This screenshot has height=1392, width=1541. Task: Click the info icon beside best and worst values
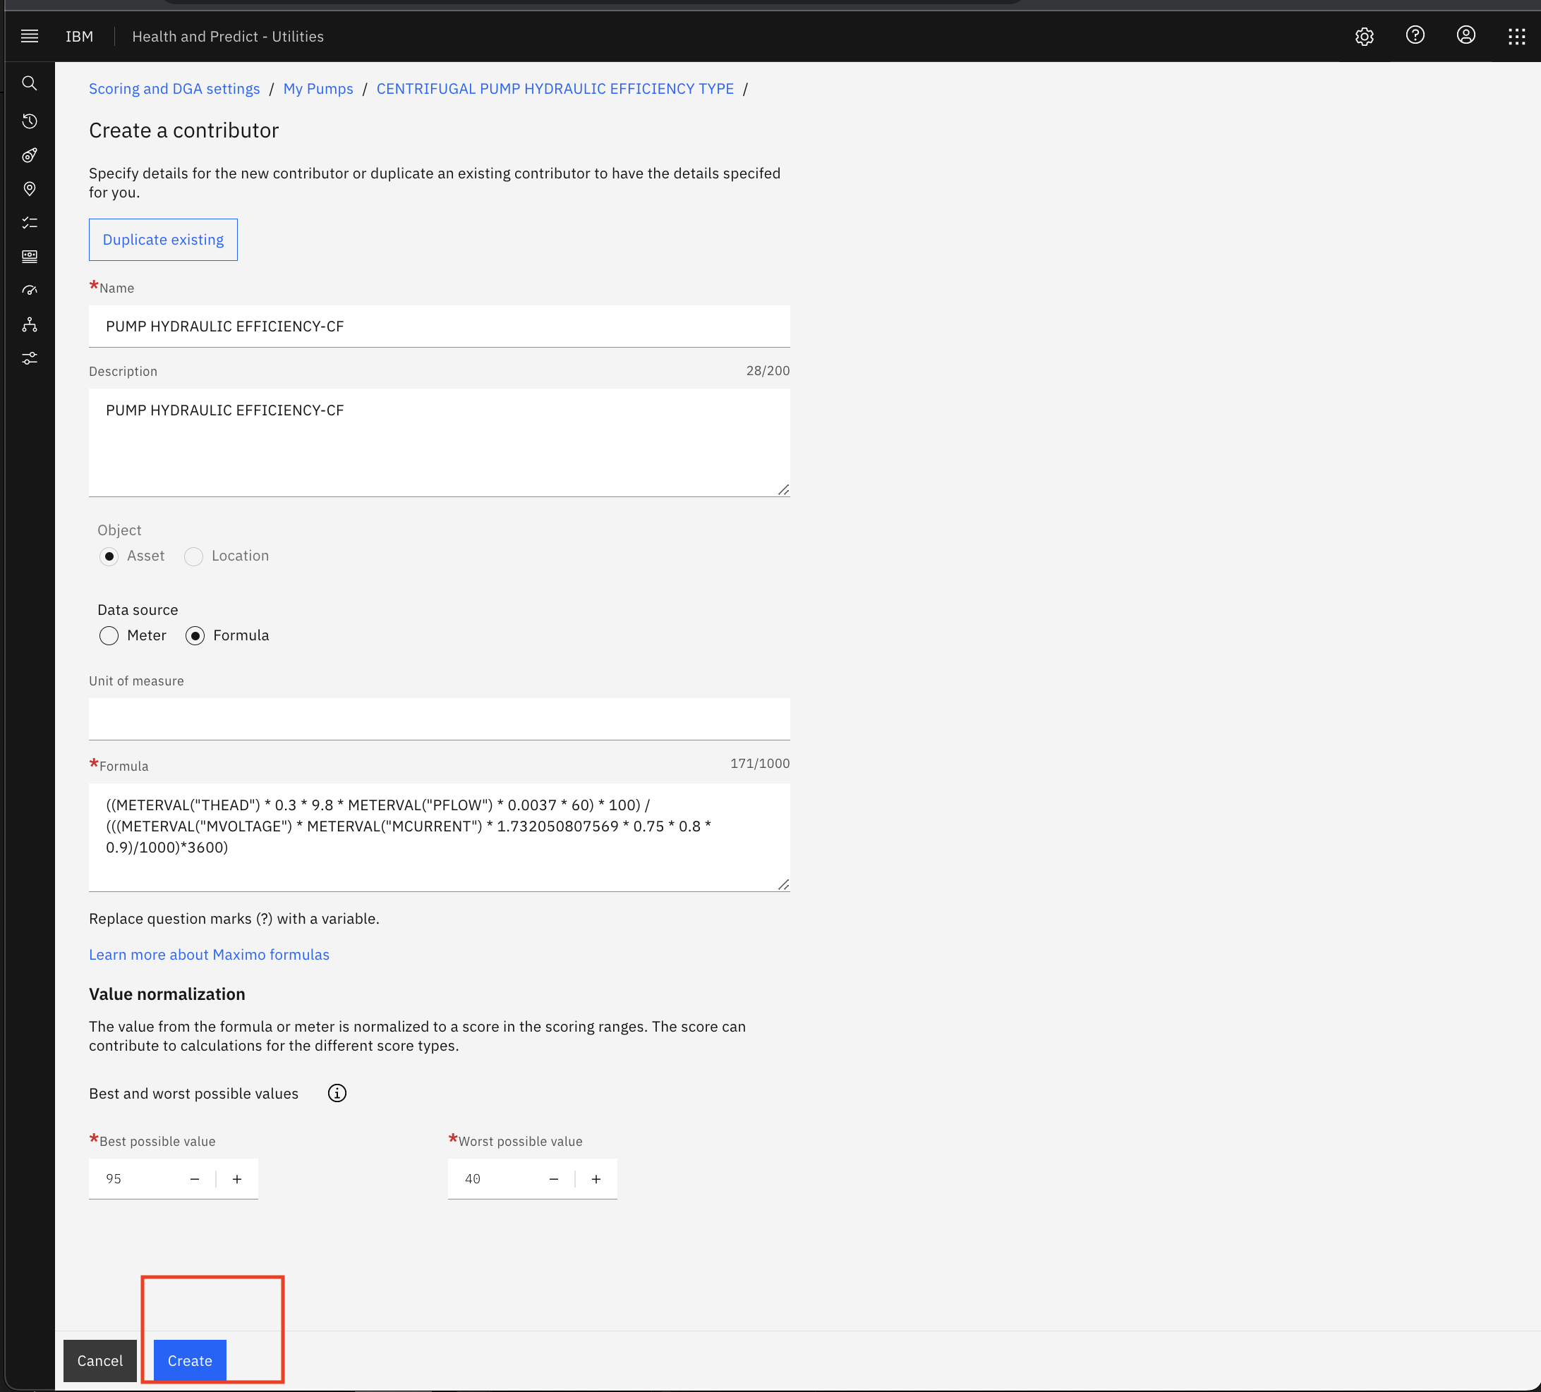[x=337, y=1093]
